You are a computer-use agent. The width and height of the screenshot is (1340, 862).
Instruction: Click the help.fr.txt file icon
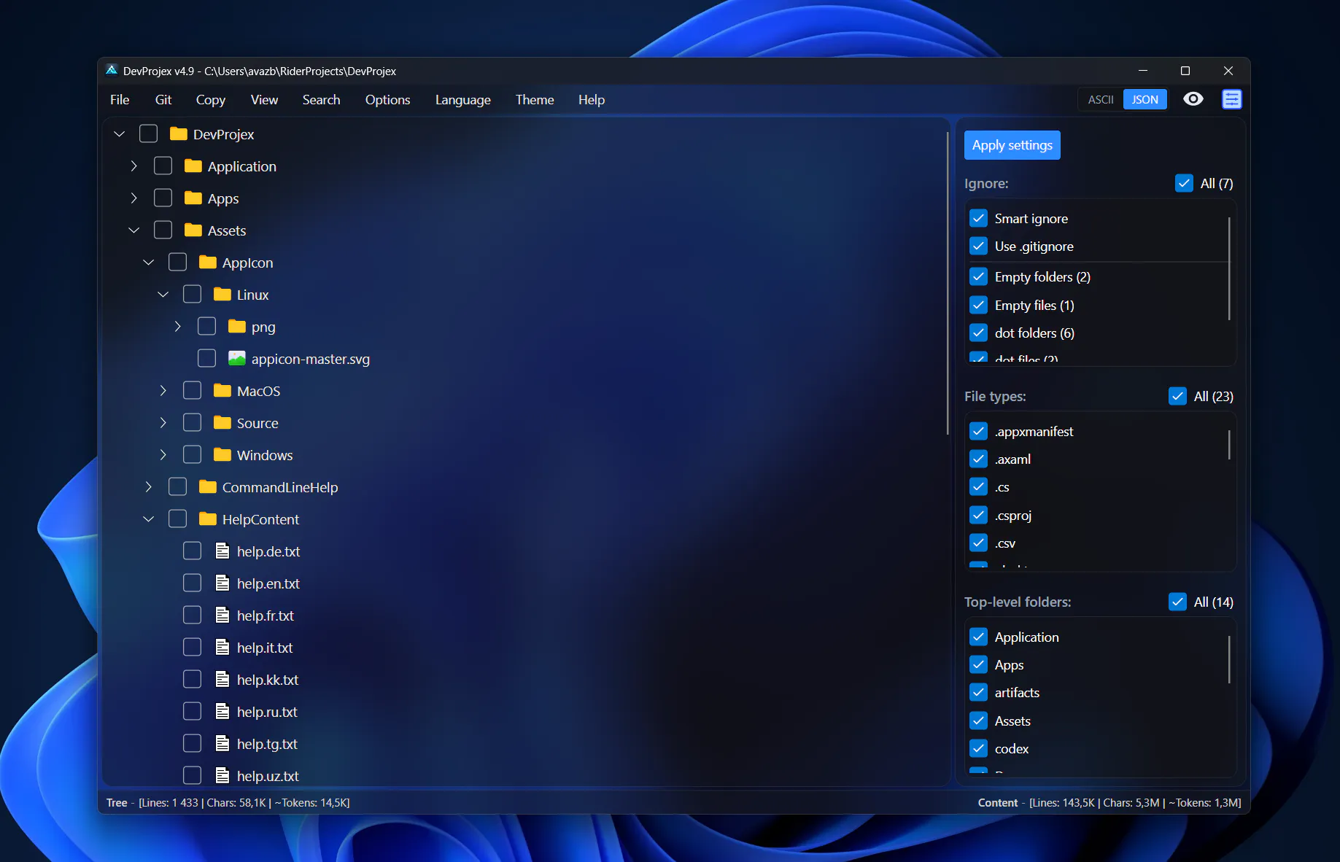coord(222,615)
